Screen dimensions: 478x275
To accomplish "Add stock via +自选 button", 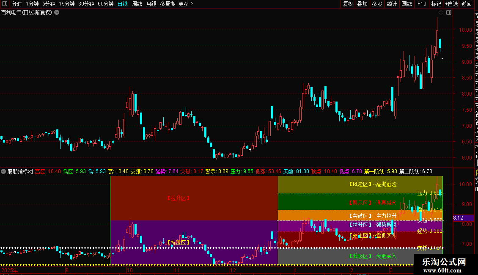I will coord(451,4).
